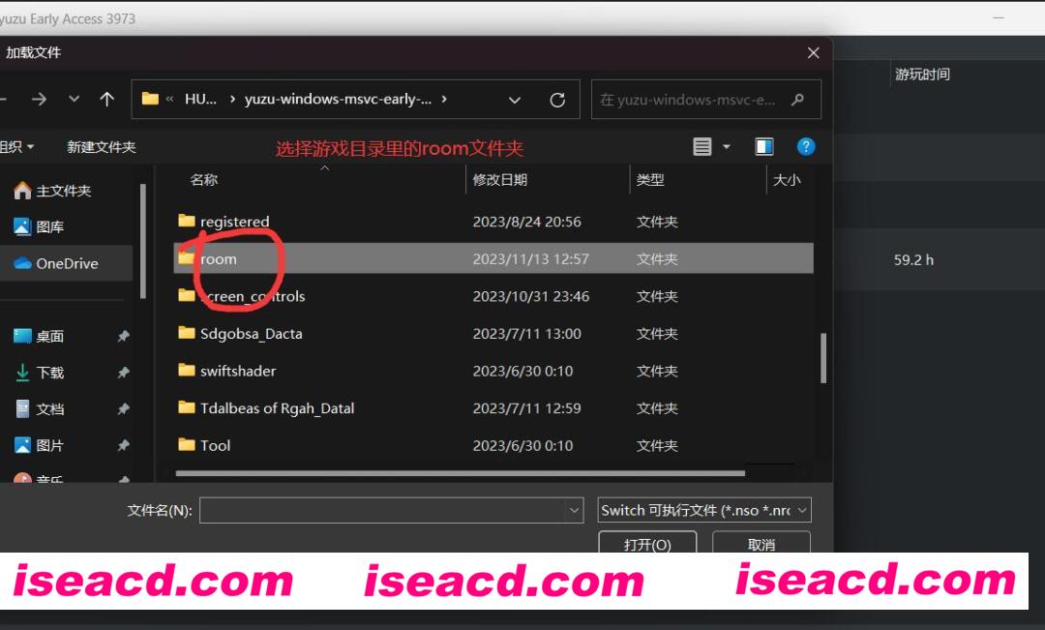The width and height of the screenshot is (1045, 630).
Task: Click the vertical scrollbar of the file list
Action: [823, 358]
